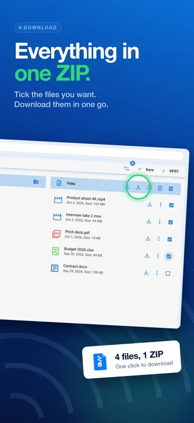Uncheck Budget 2026.xlsx checkbox
This screenshot has width=194, height=423.
[x=169, y=256]
